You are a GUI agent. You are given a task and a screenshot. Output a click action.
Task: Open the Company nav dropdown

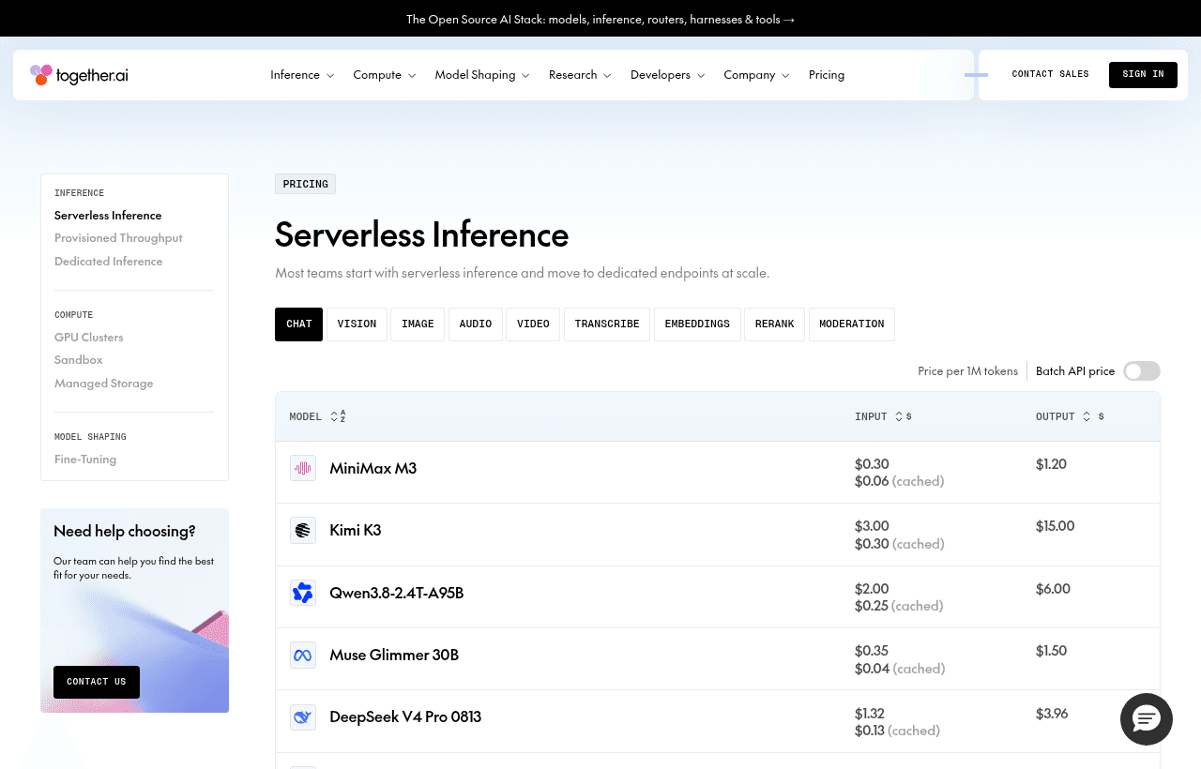756,75
